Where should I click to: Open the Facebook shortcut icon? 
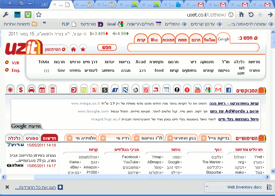click(228, 90)
